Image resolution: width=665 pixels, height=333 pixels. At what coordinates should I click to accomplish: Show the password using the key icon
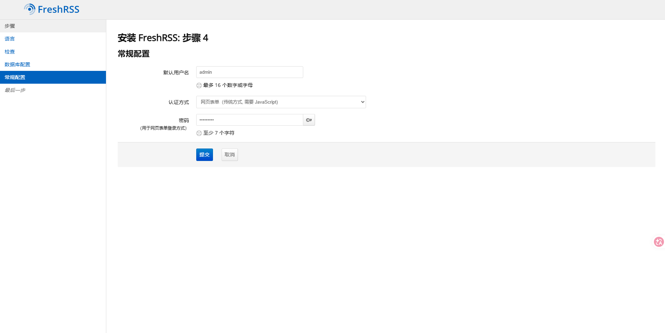click(x=309, y=120)
